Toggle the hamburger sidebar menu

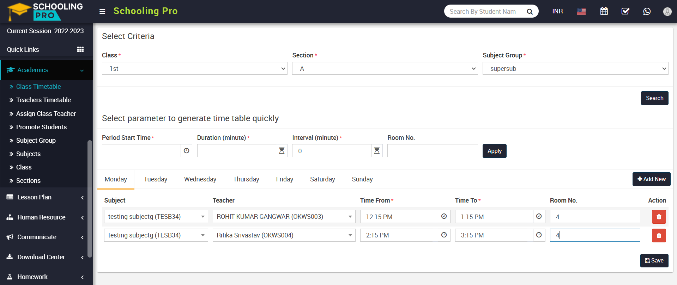[102, 11]
